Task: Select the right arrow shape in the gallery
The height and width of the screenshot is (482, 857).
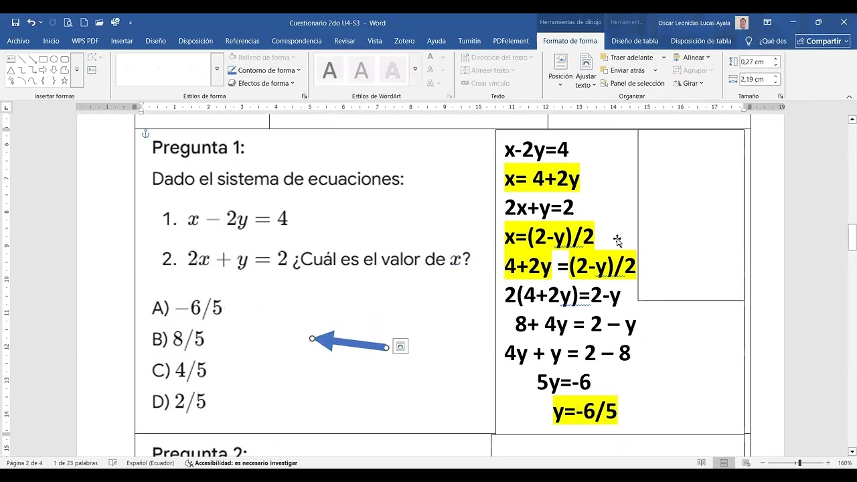Action: (x=43, y=70)
